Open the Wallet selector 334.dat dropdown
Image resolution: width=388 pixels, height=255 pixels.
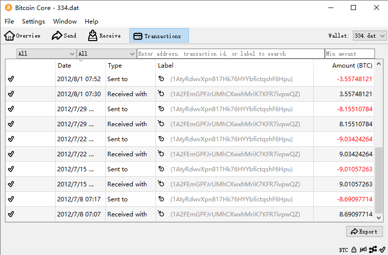tap(369, 36)
